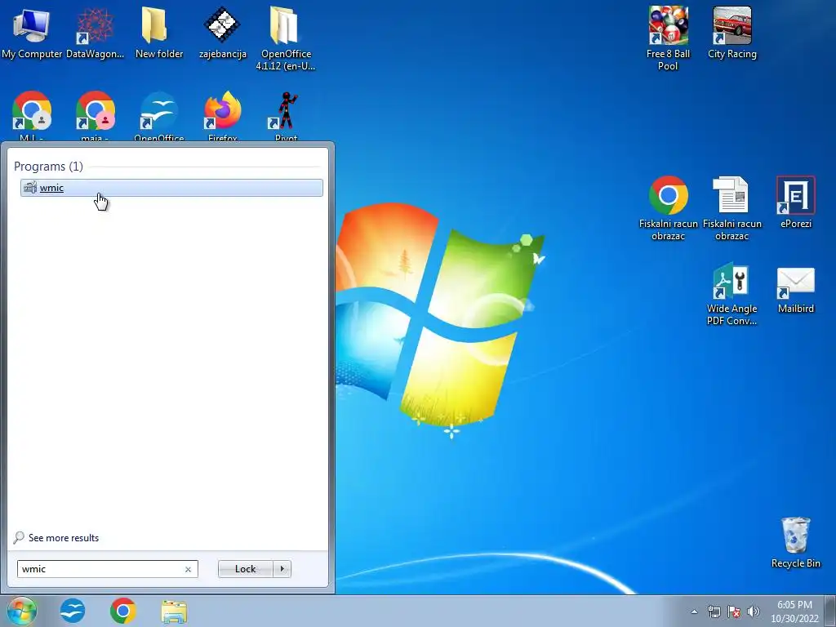Select the New folder desktop icon
836x627 pixels.
pos(159,33)
